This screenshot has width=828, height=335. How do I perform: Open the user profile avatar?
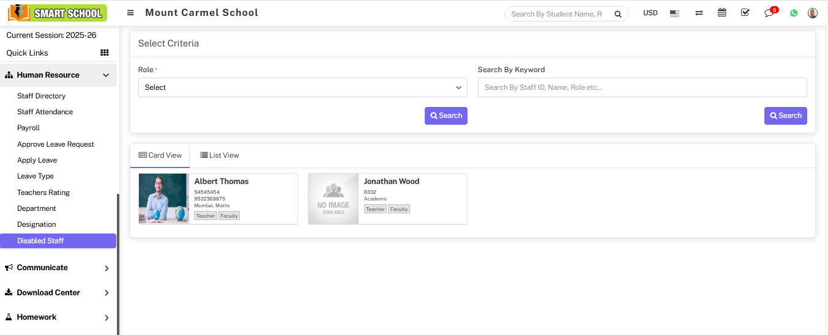click(x=813, y=13)
